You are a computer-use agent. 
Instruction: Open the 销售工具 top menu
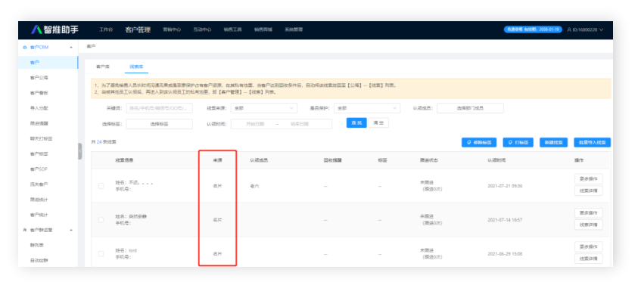[x=233, y=29]
